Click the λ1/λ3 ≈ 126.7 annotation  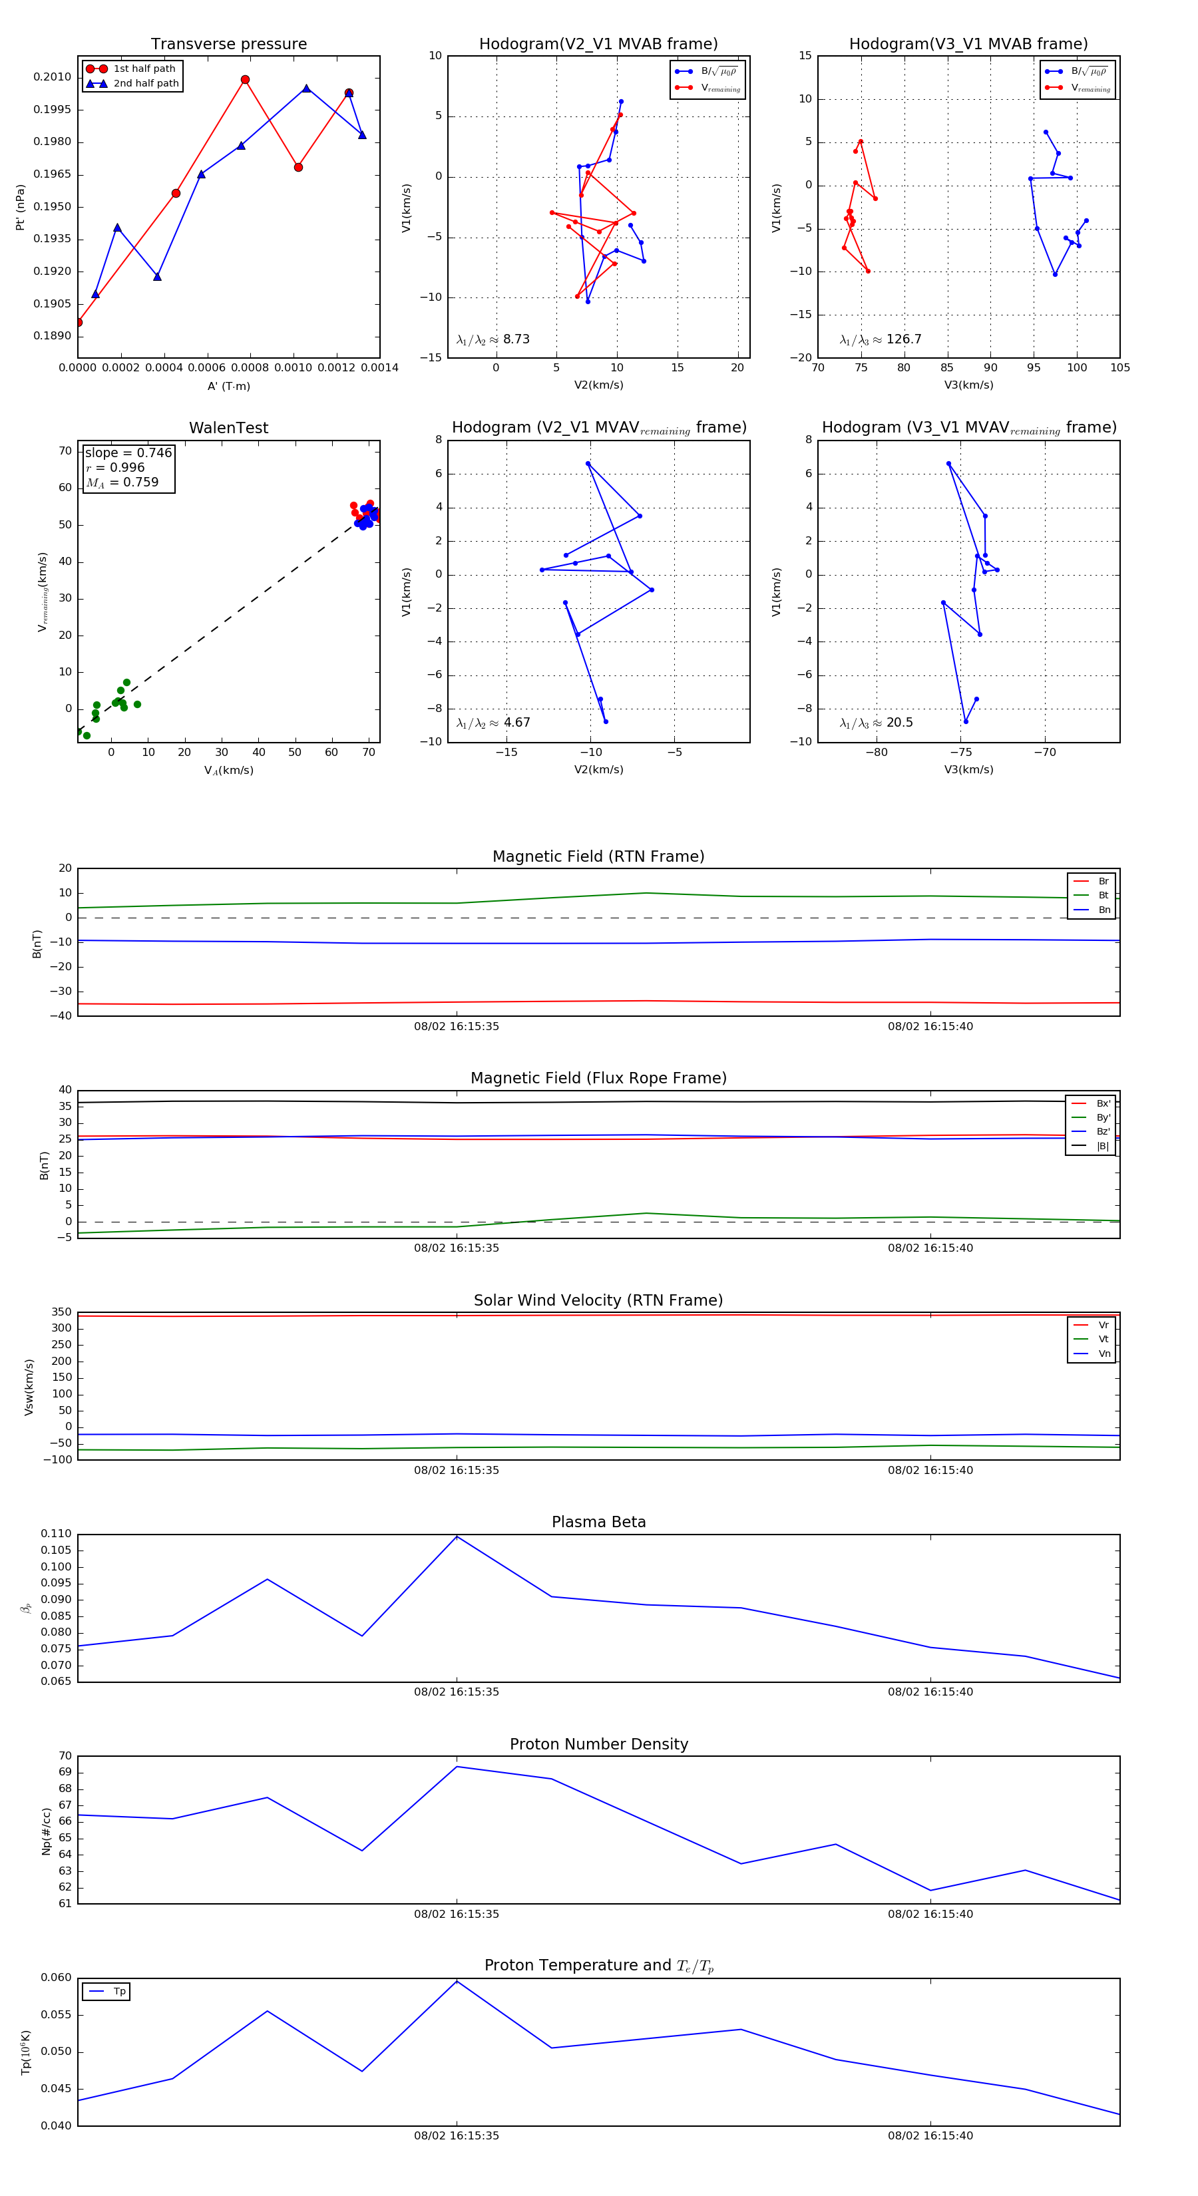click(881, 339)
